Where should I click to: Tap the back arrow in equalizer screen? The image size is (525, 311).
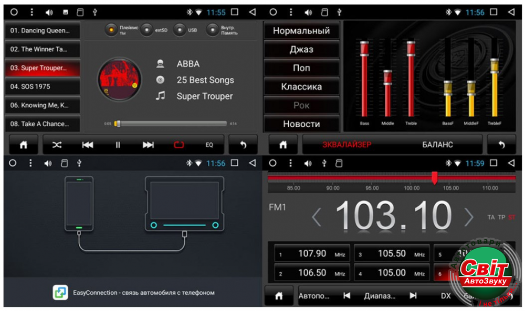(x=501, y=145)
